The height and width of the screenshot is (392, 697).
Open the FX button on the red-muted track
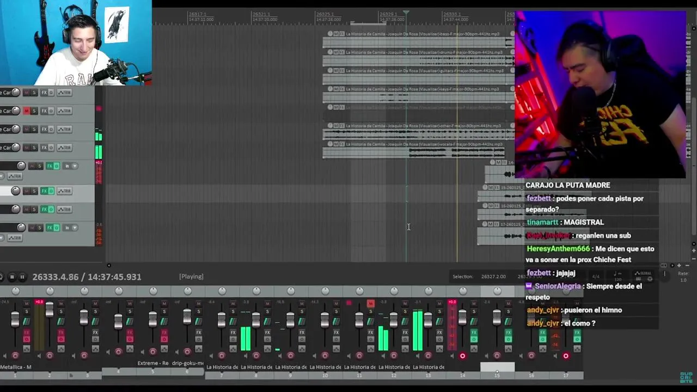click(44, 111)
